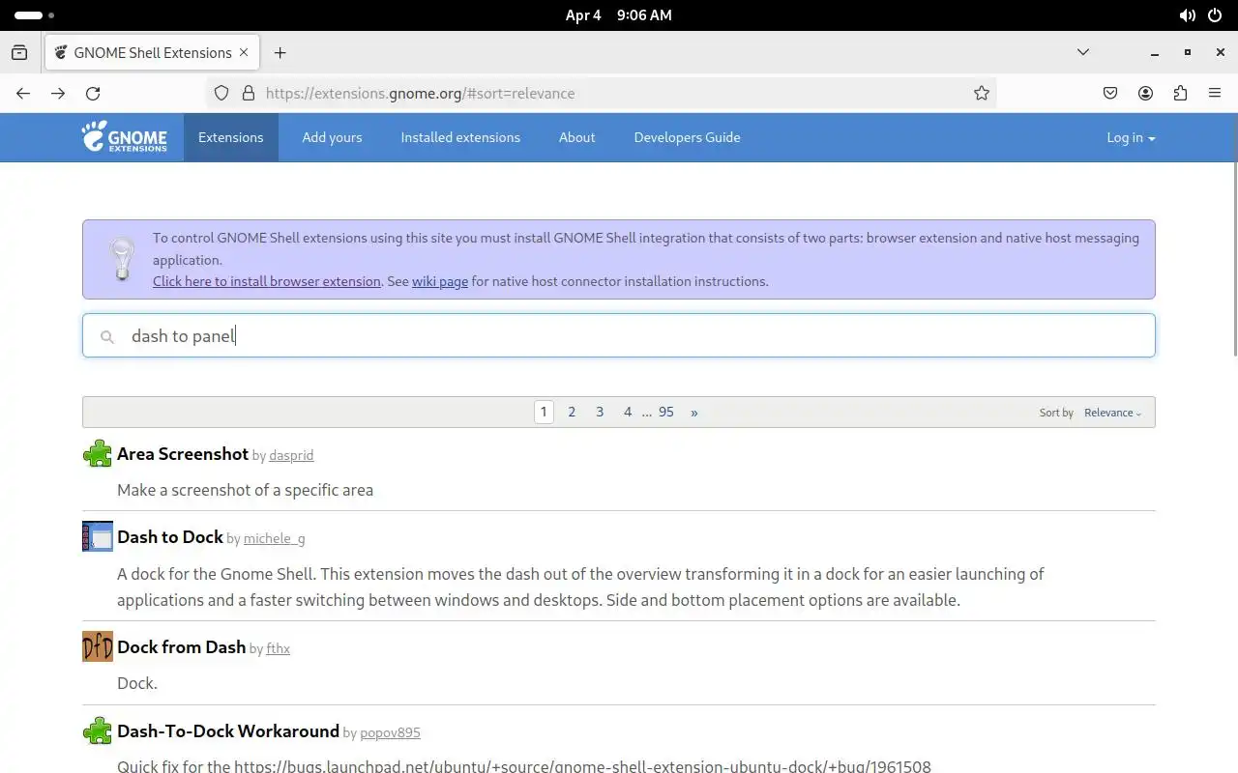
Task: Open the Log in dropdown
Action: point(1131,137)
